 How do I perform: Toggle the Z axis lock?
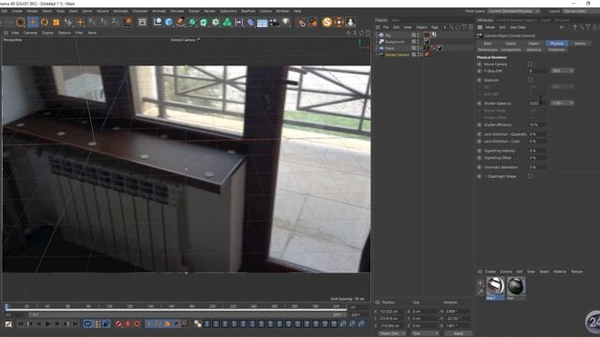[x=115, y=22]
